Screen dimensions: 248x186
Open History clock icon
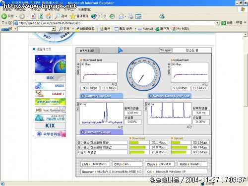click(x=112, y=16)
